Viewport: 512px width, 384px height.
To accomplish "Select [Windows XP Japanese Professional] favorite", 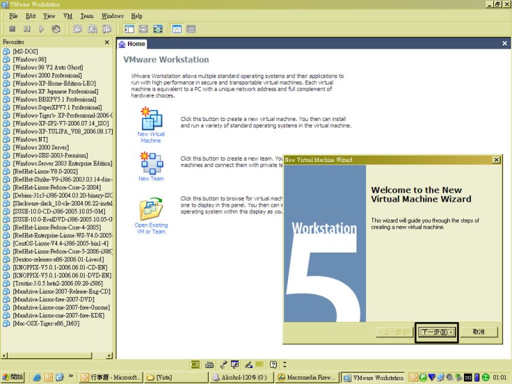I will pyautogui.click(x=56, y=91).
